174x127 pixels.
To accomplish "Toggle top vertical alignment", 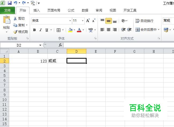I will pyautogui.click(x=102, y=21).
